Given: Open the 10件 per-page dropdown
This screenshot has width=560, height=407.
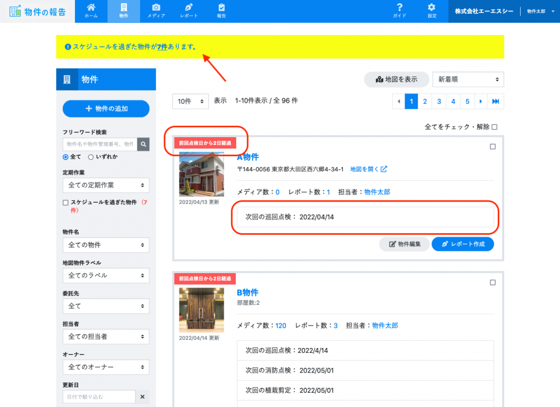Looking at the screenshot, I should [190, 101].
